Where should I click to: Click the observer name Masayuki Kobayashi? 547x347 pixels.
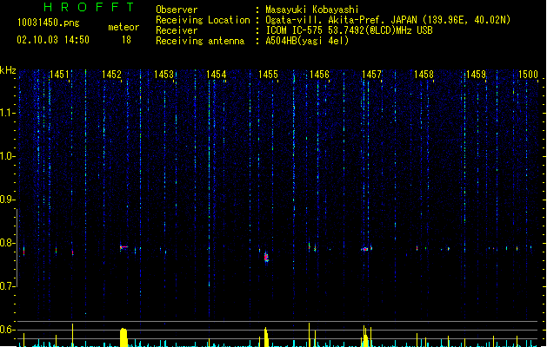coord(312,10)
